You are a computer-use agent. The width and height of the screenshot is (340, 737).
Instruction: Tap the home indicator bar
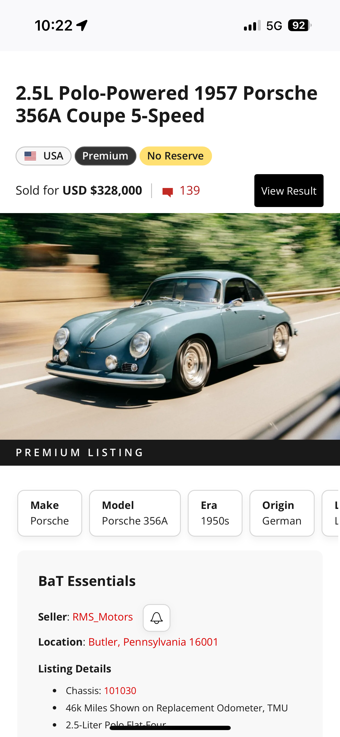coord(170,728)
